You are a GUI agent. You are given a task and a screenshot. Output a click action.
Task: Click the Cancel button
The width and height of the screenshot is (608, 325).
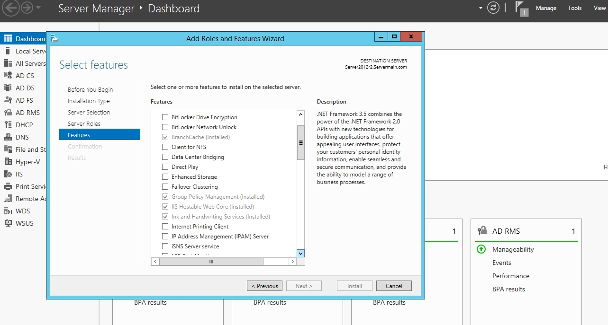(x=394, y=286)
